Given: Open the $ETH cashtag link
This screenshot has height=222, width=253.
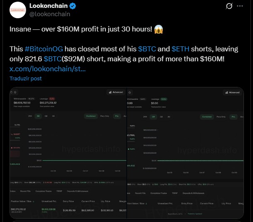Looking at the screenshot, I should 180,49.
